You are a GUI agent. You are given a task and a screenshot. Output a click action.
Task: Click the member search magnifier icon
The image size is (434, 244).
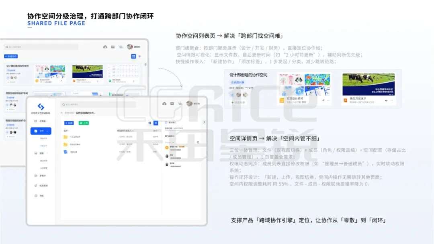point(198,142)
